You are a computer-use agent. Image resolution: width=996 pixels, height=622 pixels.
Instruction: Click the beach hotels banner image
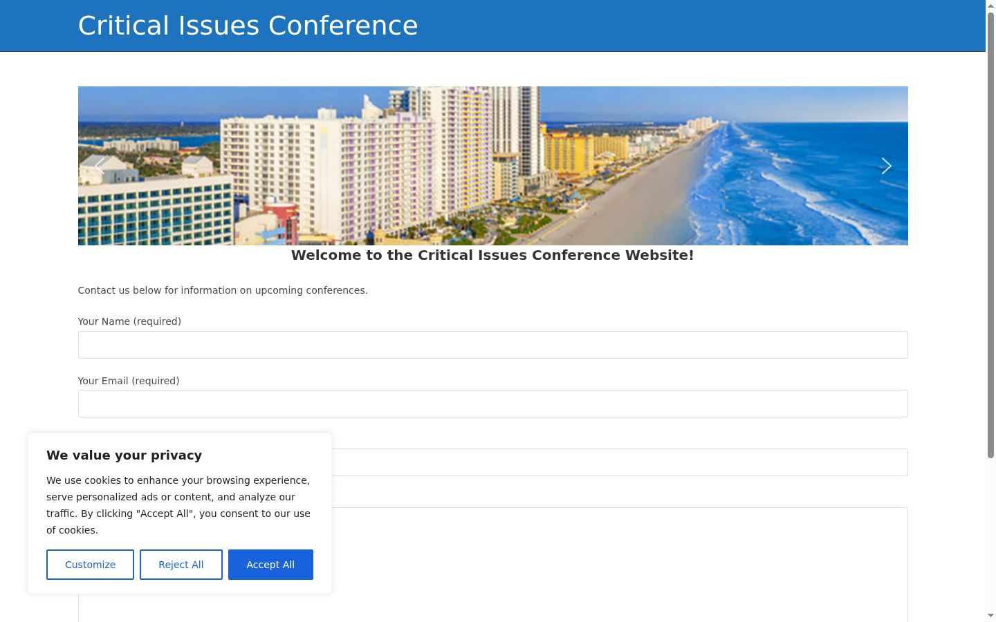tap(492, 166)
